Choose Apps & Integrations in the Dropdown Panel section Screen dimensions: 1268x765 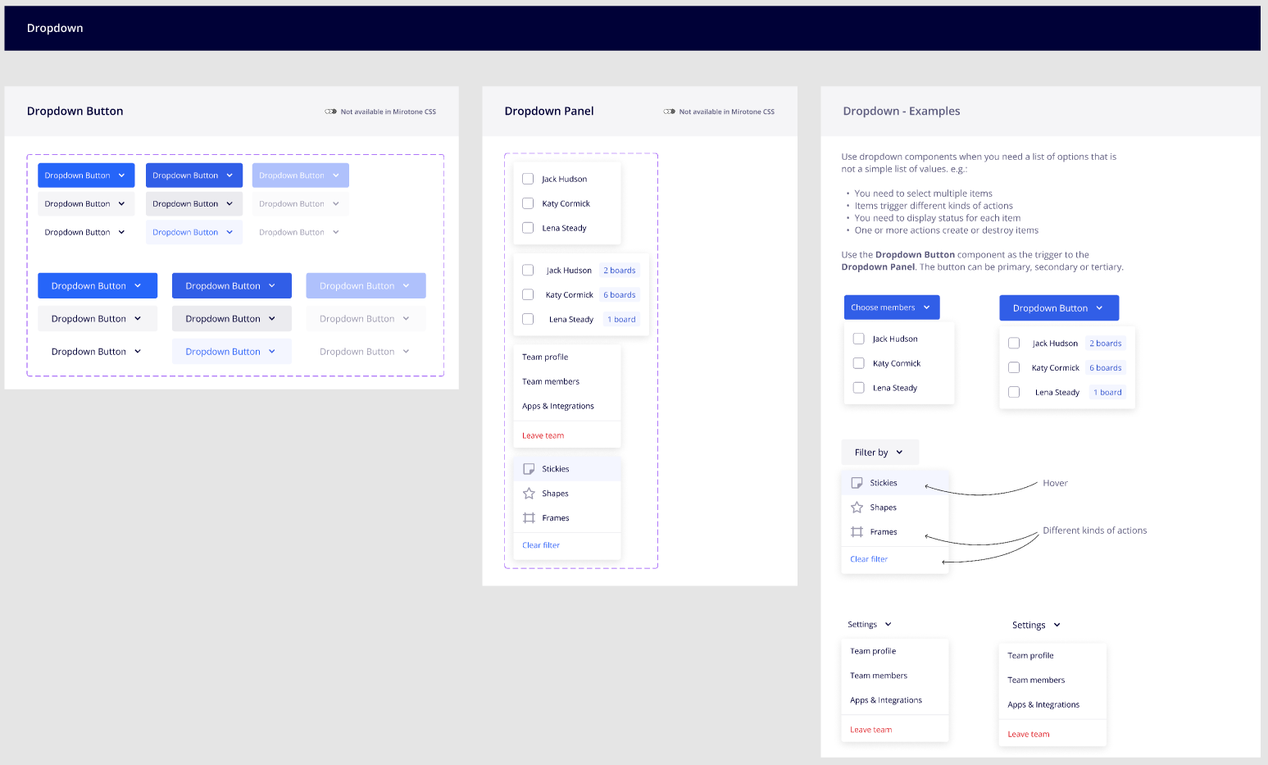tap(557, 407)
